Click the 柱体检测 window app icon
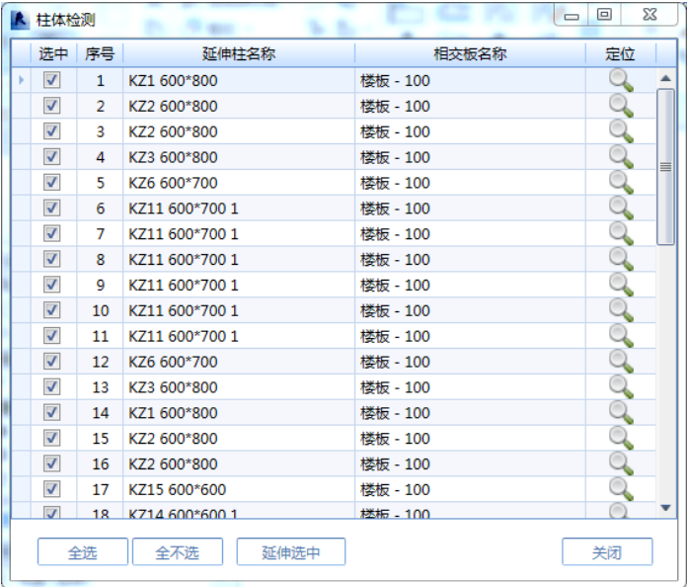This screenshot has width=687, height=587. click(x=20, y=20)
